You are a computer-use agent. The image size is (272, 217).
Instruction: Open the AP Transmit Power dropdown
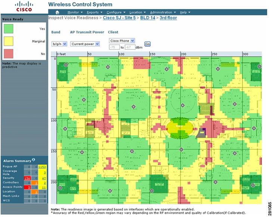coord(85,44)
